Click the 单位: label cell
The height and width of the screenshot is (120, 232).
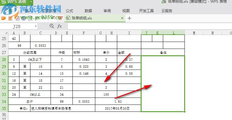(19, 108)
